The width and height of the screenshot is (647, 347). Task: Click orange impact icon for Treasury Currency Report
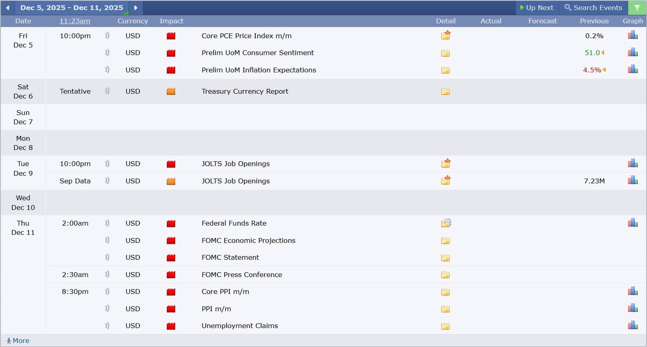(x=171, y=92)
